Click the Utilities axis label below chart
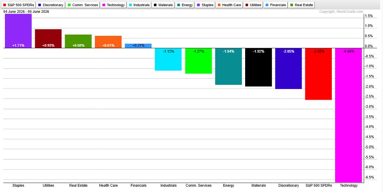Image resolution: width=383 pixels, height=192 pixels. [x=48, y=185]
